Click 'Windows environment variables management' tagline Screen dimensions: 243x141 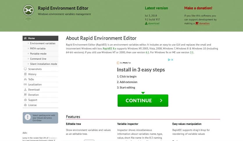pyautogui.click(x=64, y=14)
